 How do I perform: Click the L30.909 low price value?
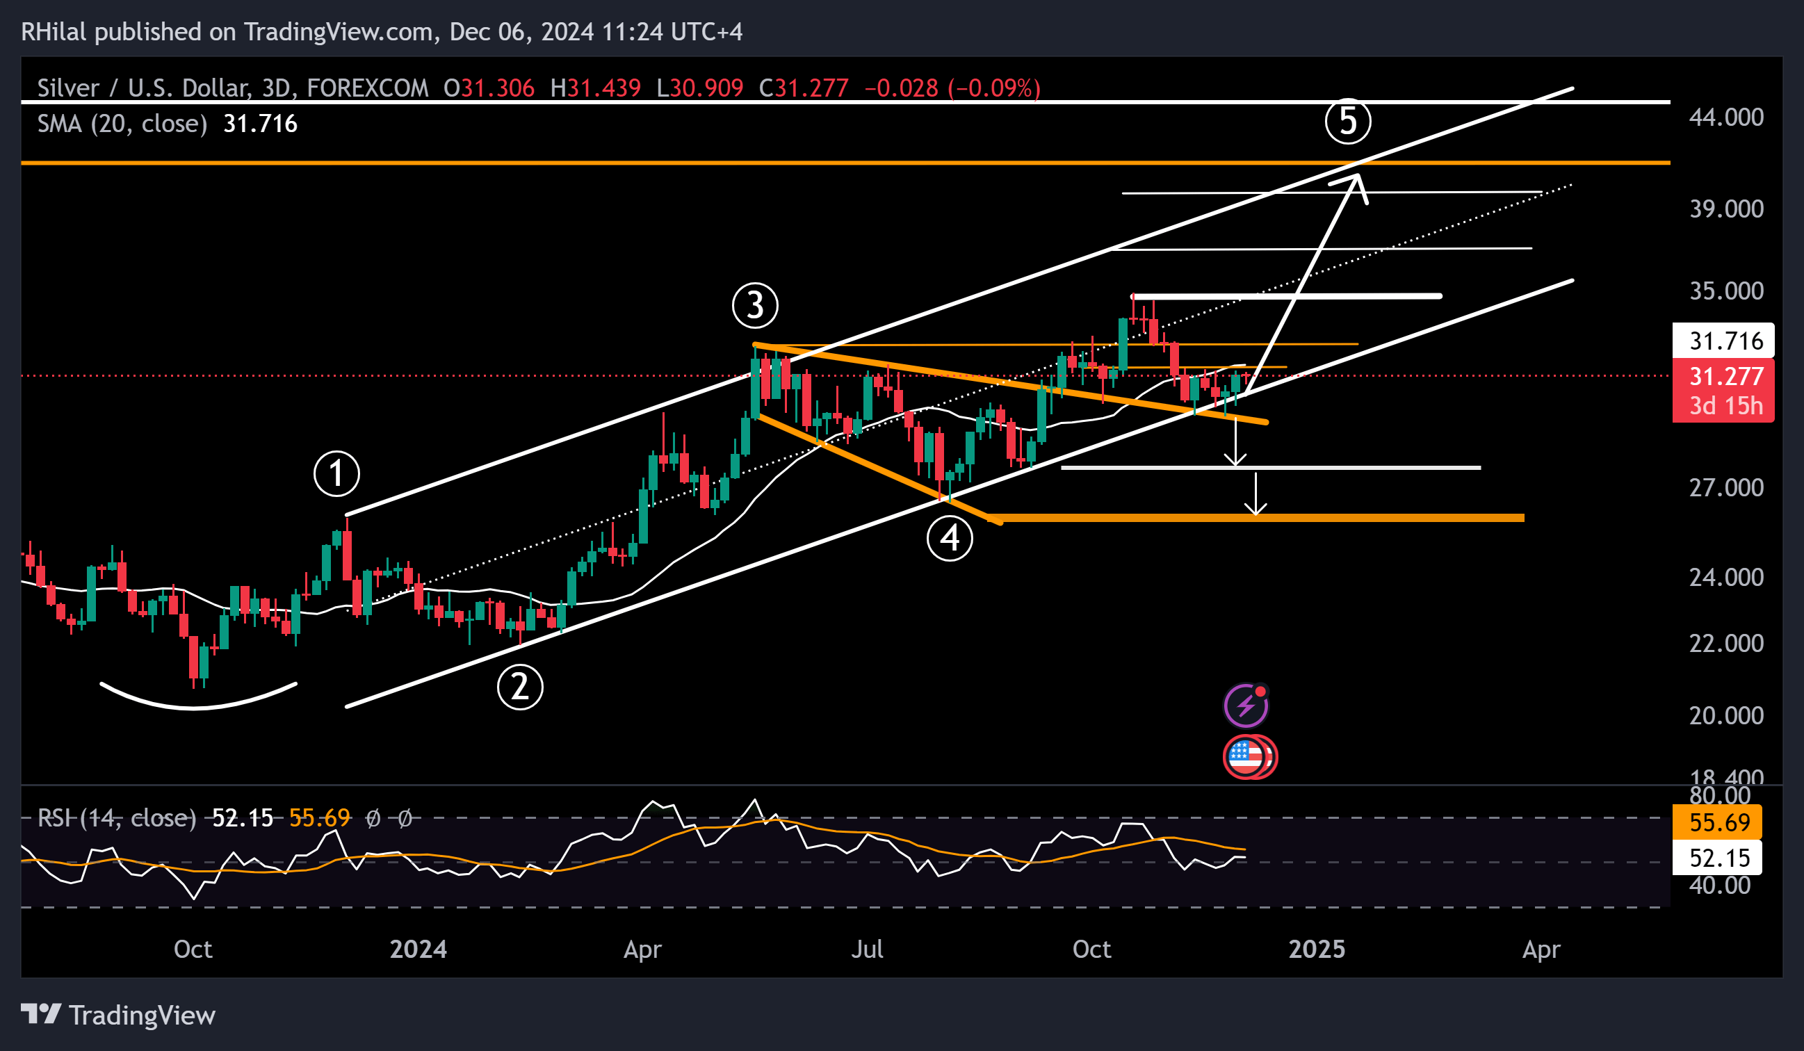[699, 88]
